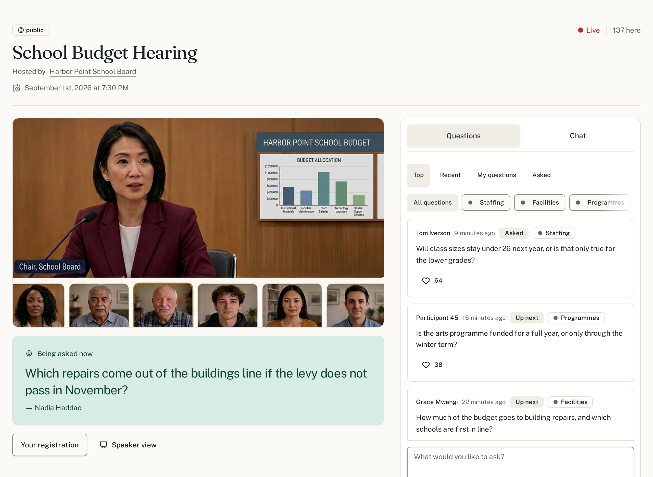The image size is (653, 477).
Task: Switch to Speaker view
Action: tap(128, 445)
